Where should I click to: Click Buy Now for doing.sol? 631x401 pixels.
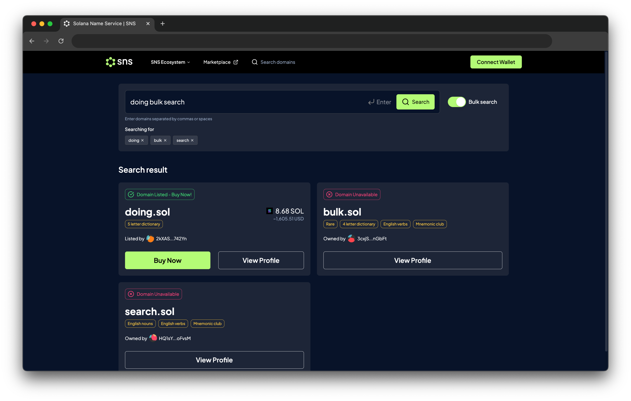[x=167, y=260]
